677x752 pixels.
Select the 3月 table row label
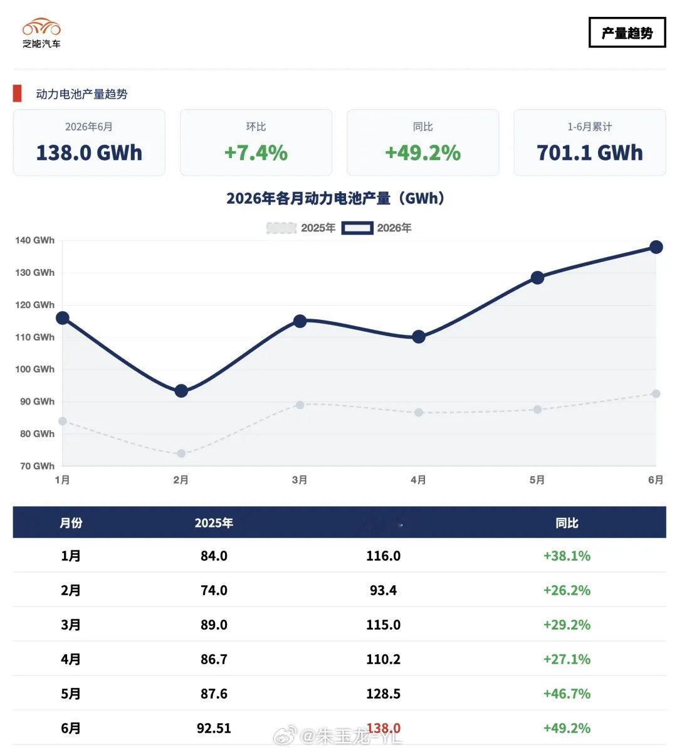[70, 625]
